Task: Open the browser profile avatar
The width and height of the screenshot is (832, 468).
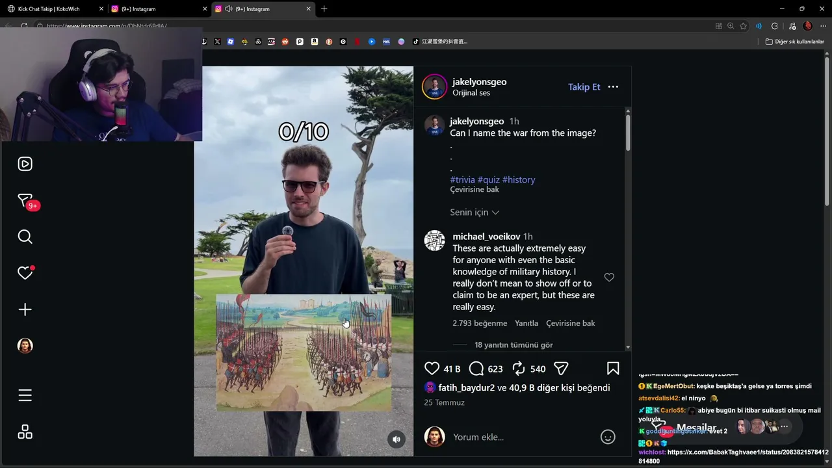Action: pos(808,26)
